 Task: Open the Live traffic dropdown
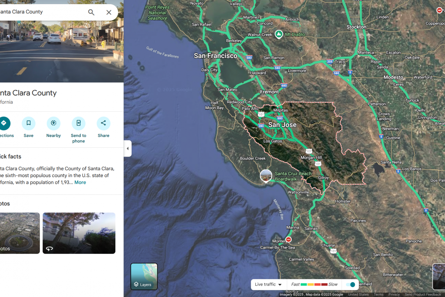[268, 284]
